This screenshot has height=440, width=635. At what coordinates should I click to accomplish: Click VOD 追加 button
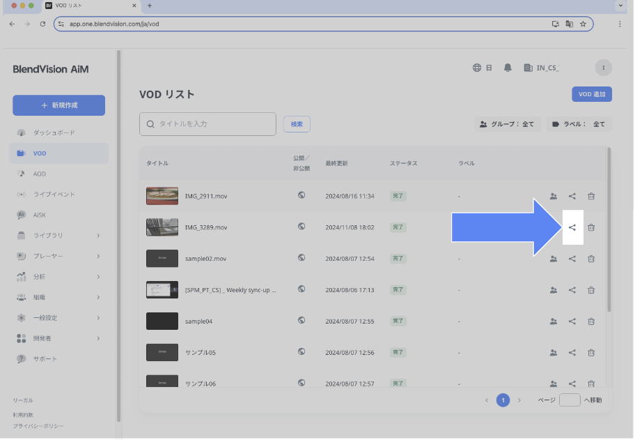(x=592, y=94)
